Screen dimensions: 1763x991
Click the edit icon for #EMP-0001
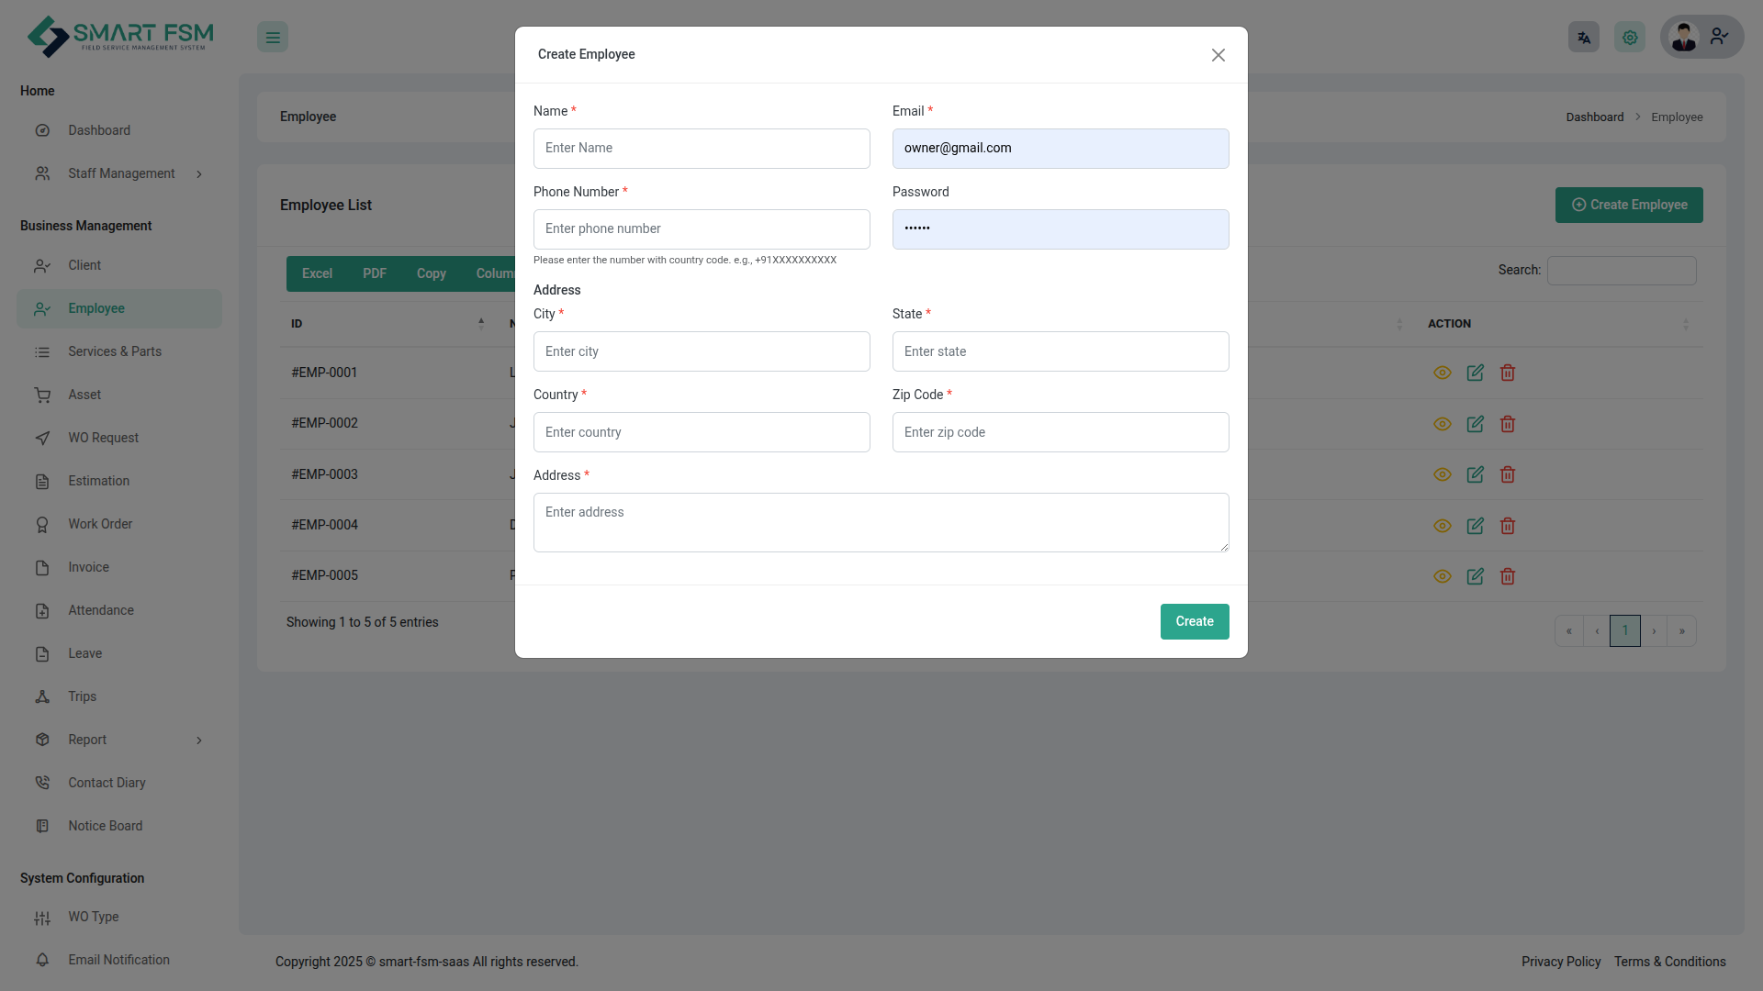pos(1475,373)
